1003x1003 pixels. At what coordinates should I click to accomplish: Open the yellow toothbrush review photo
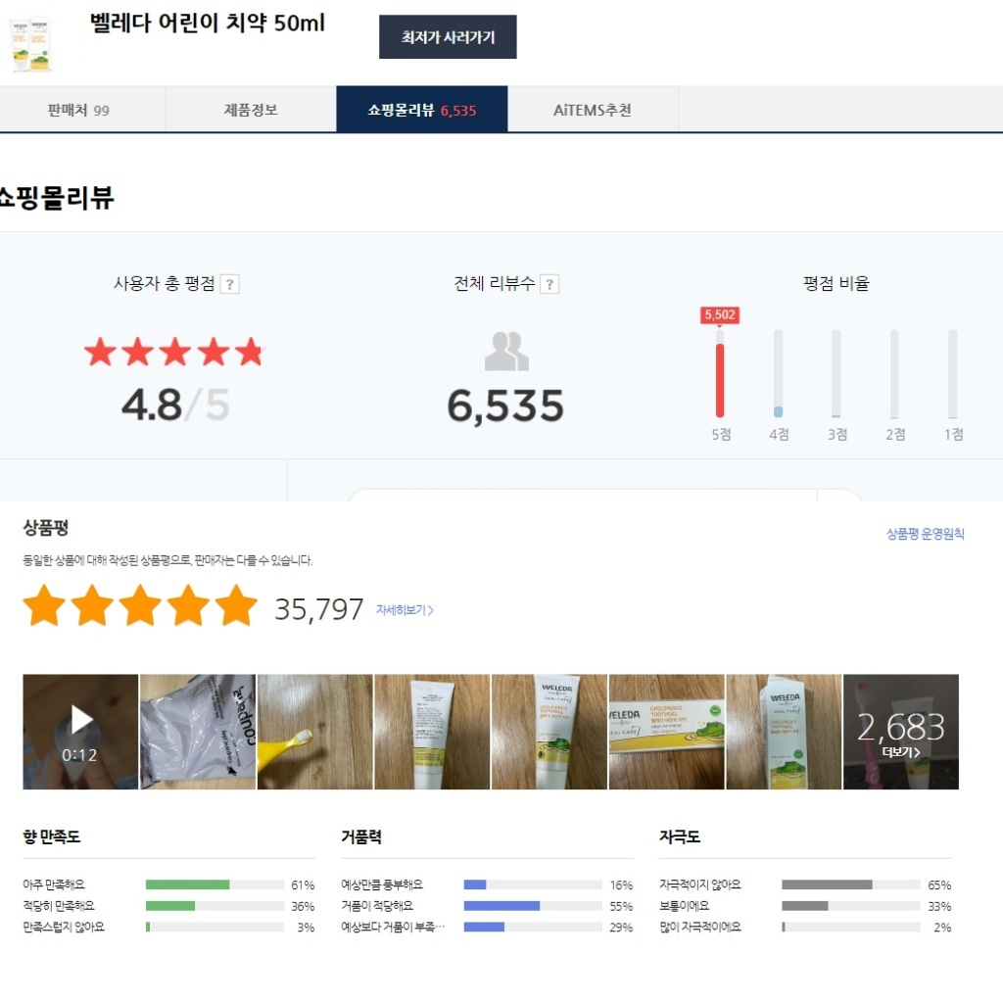(x=314, y=731)
